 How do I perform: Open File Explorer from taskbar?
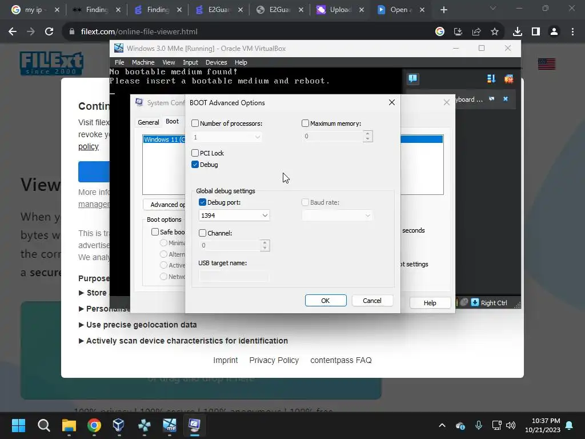(x=69, y=425)
